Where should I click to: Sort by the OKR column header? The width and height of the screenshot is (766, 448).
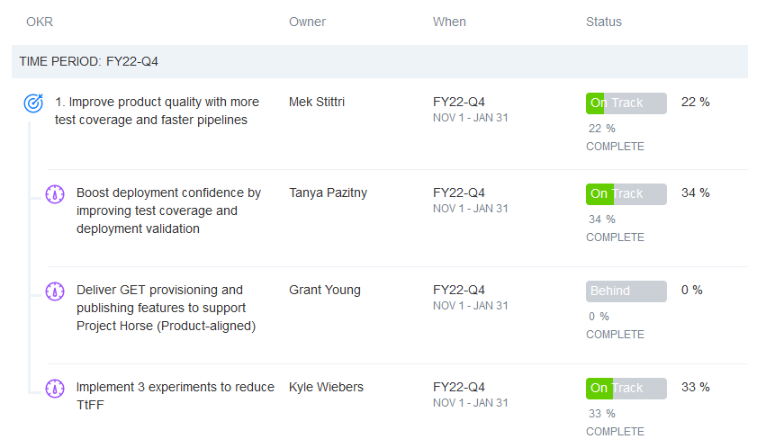(39, 22)
